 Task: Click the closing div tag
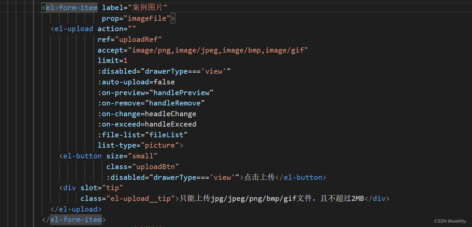tap(377, 199)
